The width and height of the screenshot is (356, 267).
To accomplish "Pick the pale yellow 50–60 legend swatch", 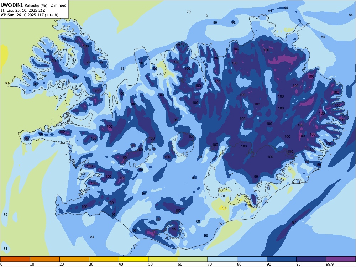I will pos(163,259).
